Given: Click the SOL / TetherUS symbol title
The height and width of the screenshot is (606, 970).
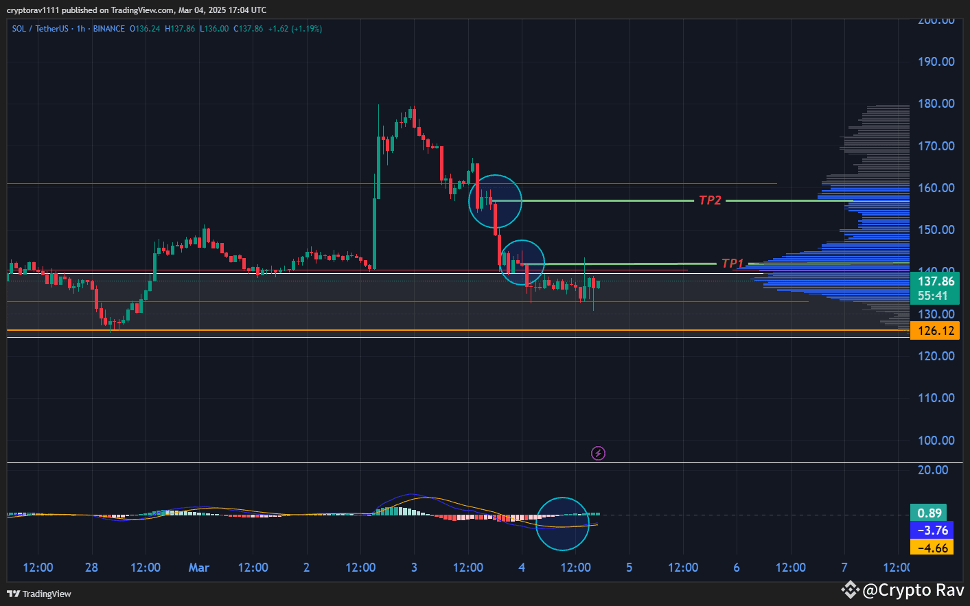Looking at the screenshot, I should pos(40,29).
